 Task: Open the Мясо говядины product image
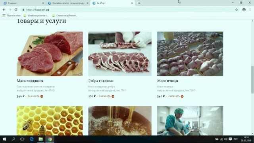click(x=50, y=54)
